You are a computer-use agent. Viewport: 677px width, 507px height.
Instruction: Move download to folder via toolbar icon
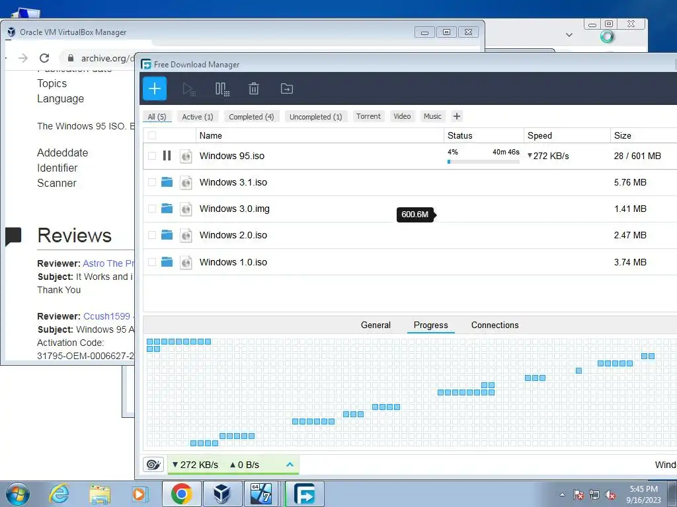[287, 89]
